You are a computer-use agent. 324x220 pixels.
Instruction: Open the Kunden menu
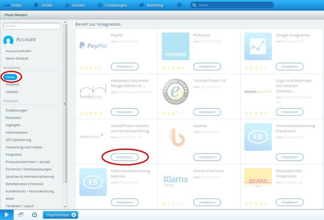75,5
